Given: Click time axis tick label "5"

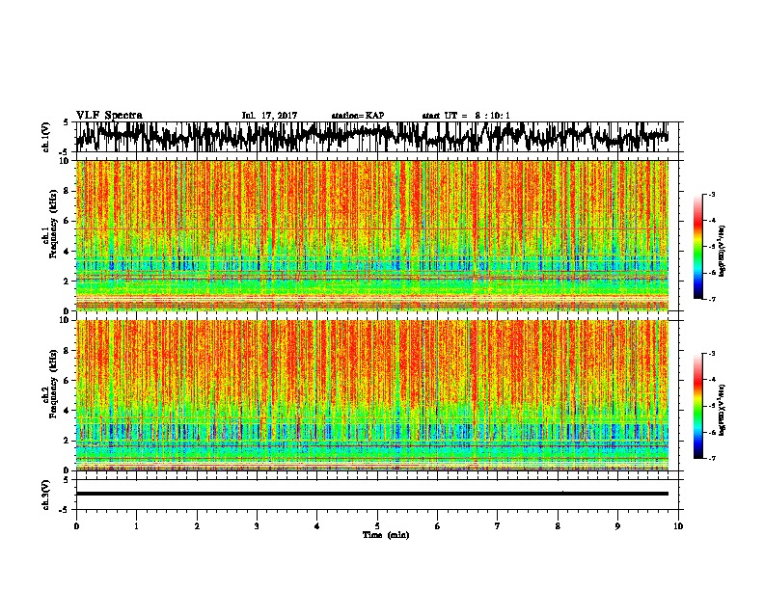Looking at the screenshot, I should (377, 526).
